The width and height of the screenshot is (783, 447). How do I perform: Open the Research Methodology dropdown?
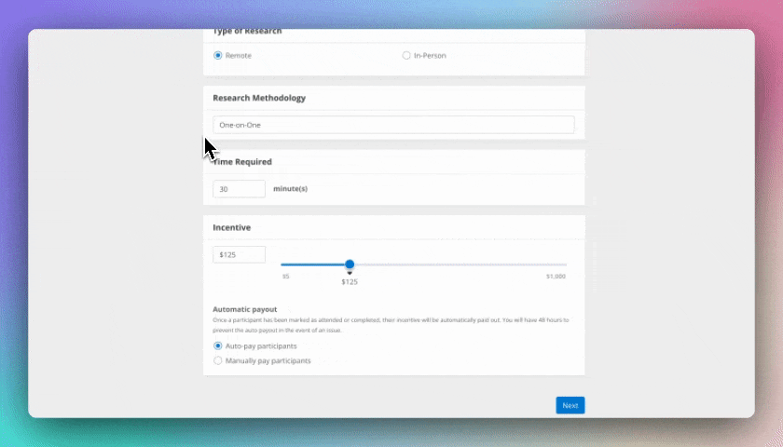392,125
